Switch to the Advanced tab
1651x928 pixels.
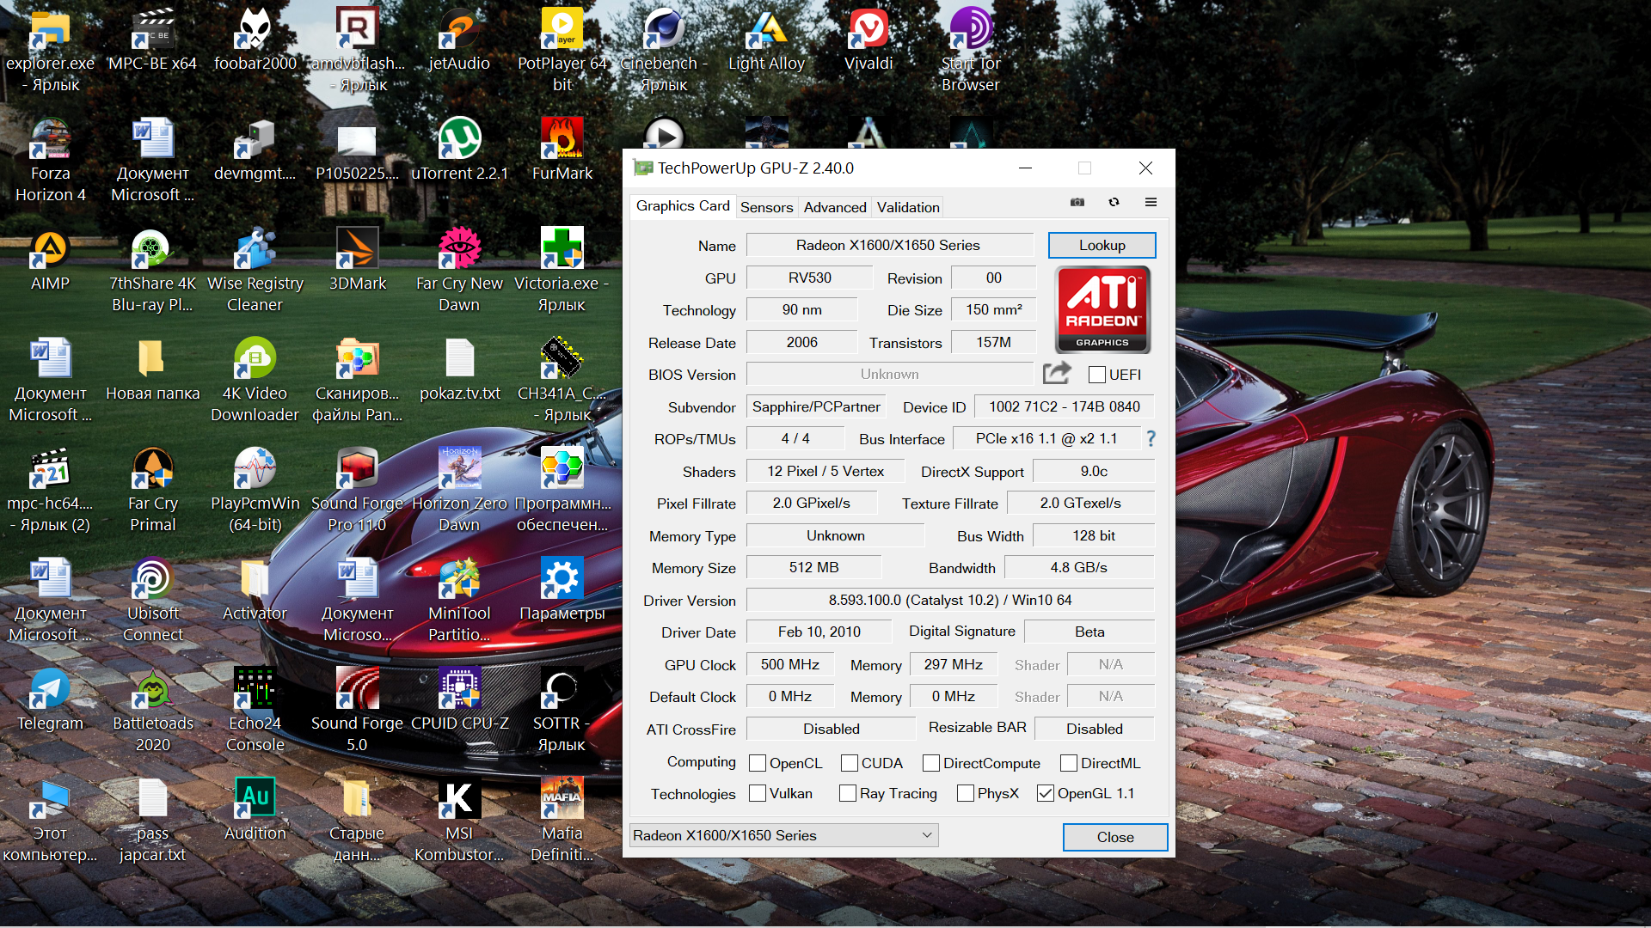click(834, 207)
